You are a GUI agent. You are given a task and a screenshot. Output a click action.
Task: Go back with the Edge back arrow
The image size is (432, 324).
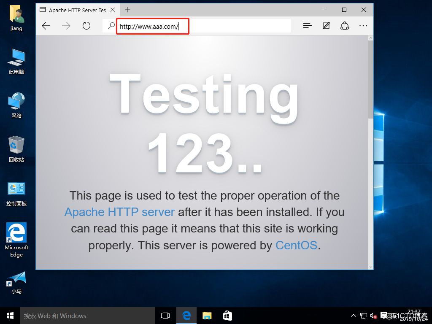46,26
